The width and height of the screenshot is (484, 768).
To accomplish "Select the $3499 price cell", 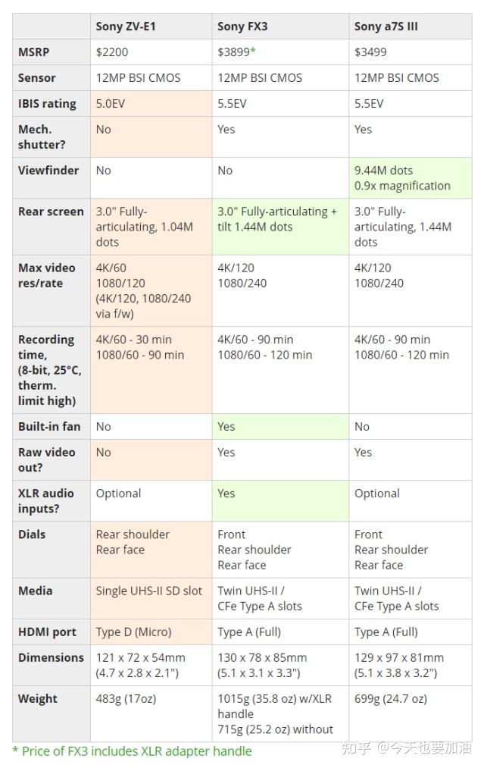I will click(x=370, y=52).
